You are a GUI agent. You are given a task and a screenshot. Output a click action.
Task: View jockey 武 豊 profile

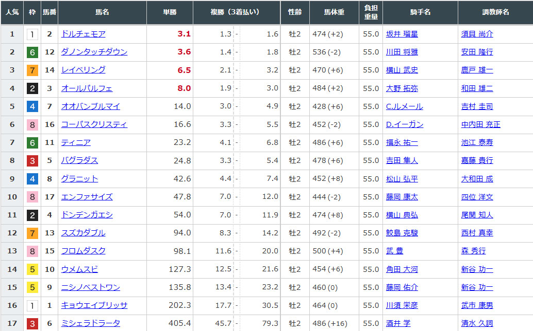(x=395, y=251)
